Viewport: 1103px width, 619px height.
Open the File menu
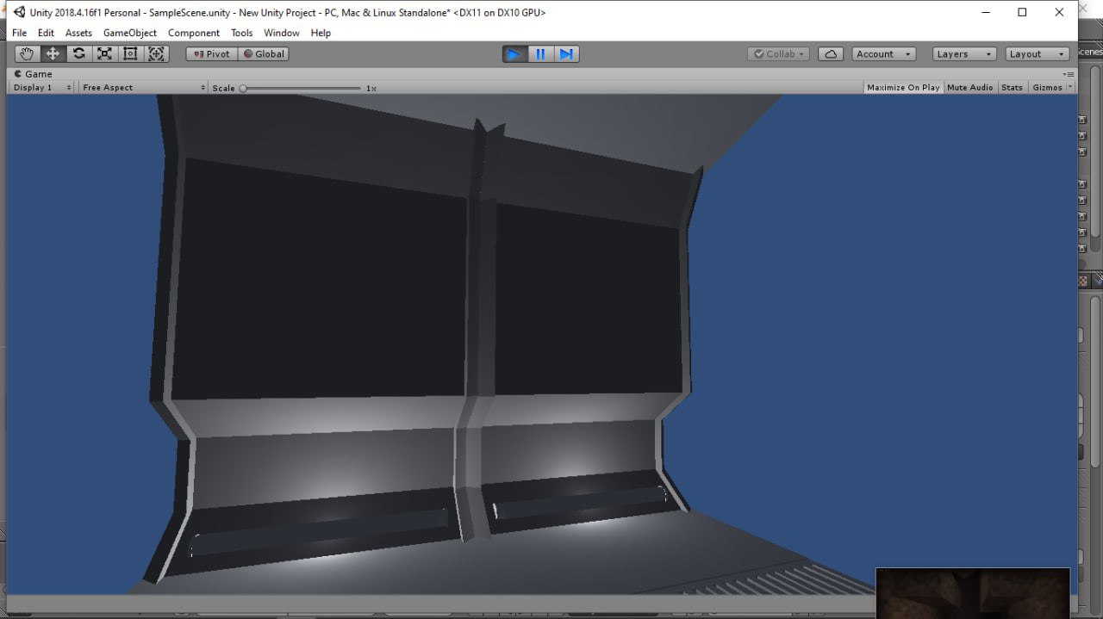click(x=19, y=33)
